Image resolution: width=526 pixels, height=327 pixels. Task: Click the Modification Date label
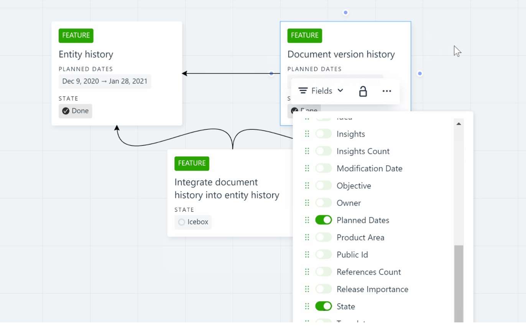point(370,168)
